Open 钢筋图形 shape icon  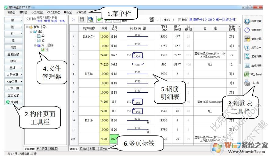(247, 30)
